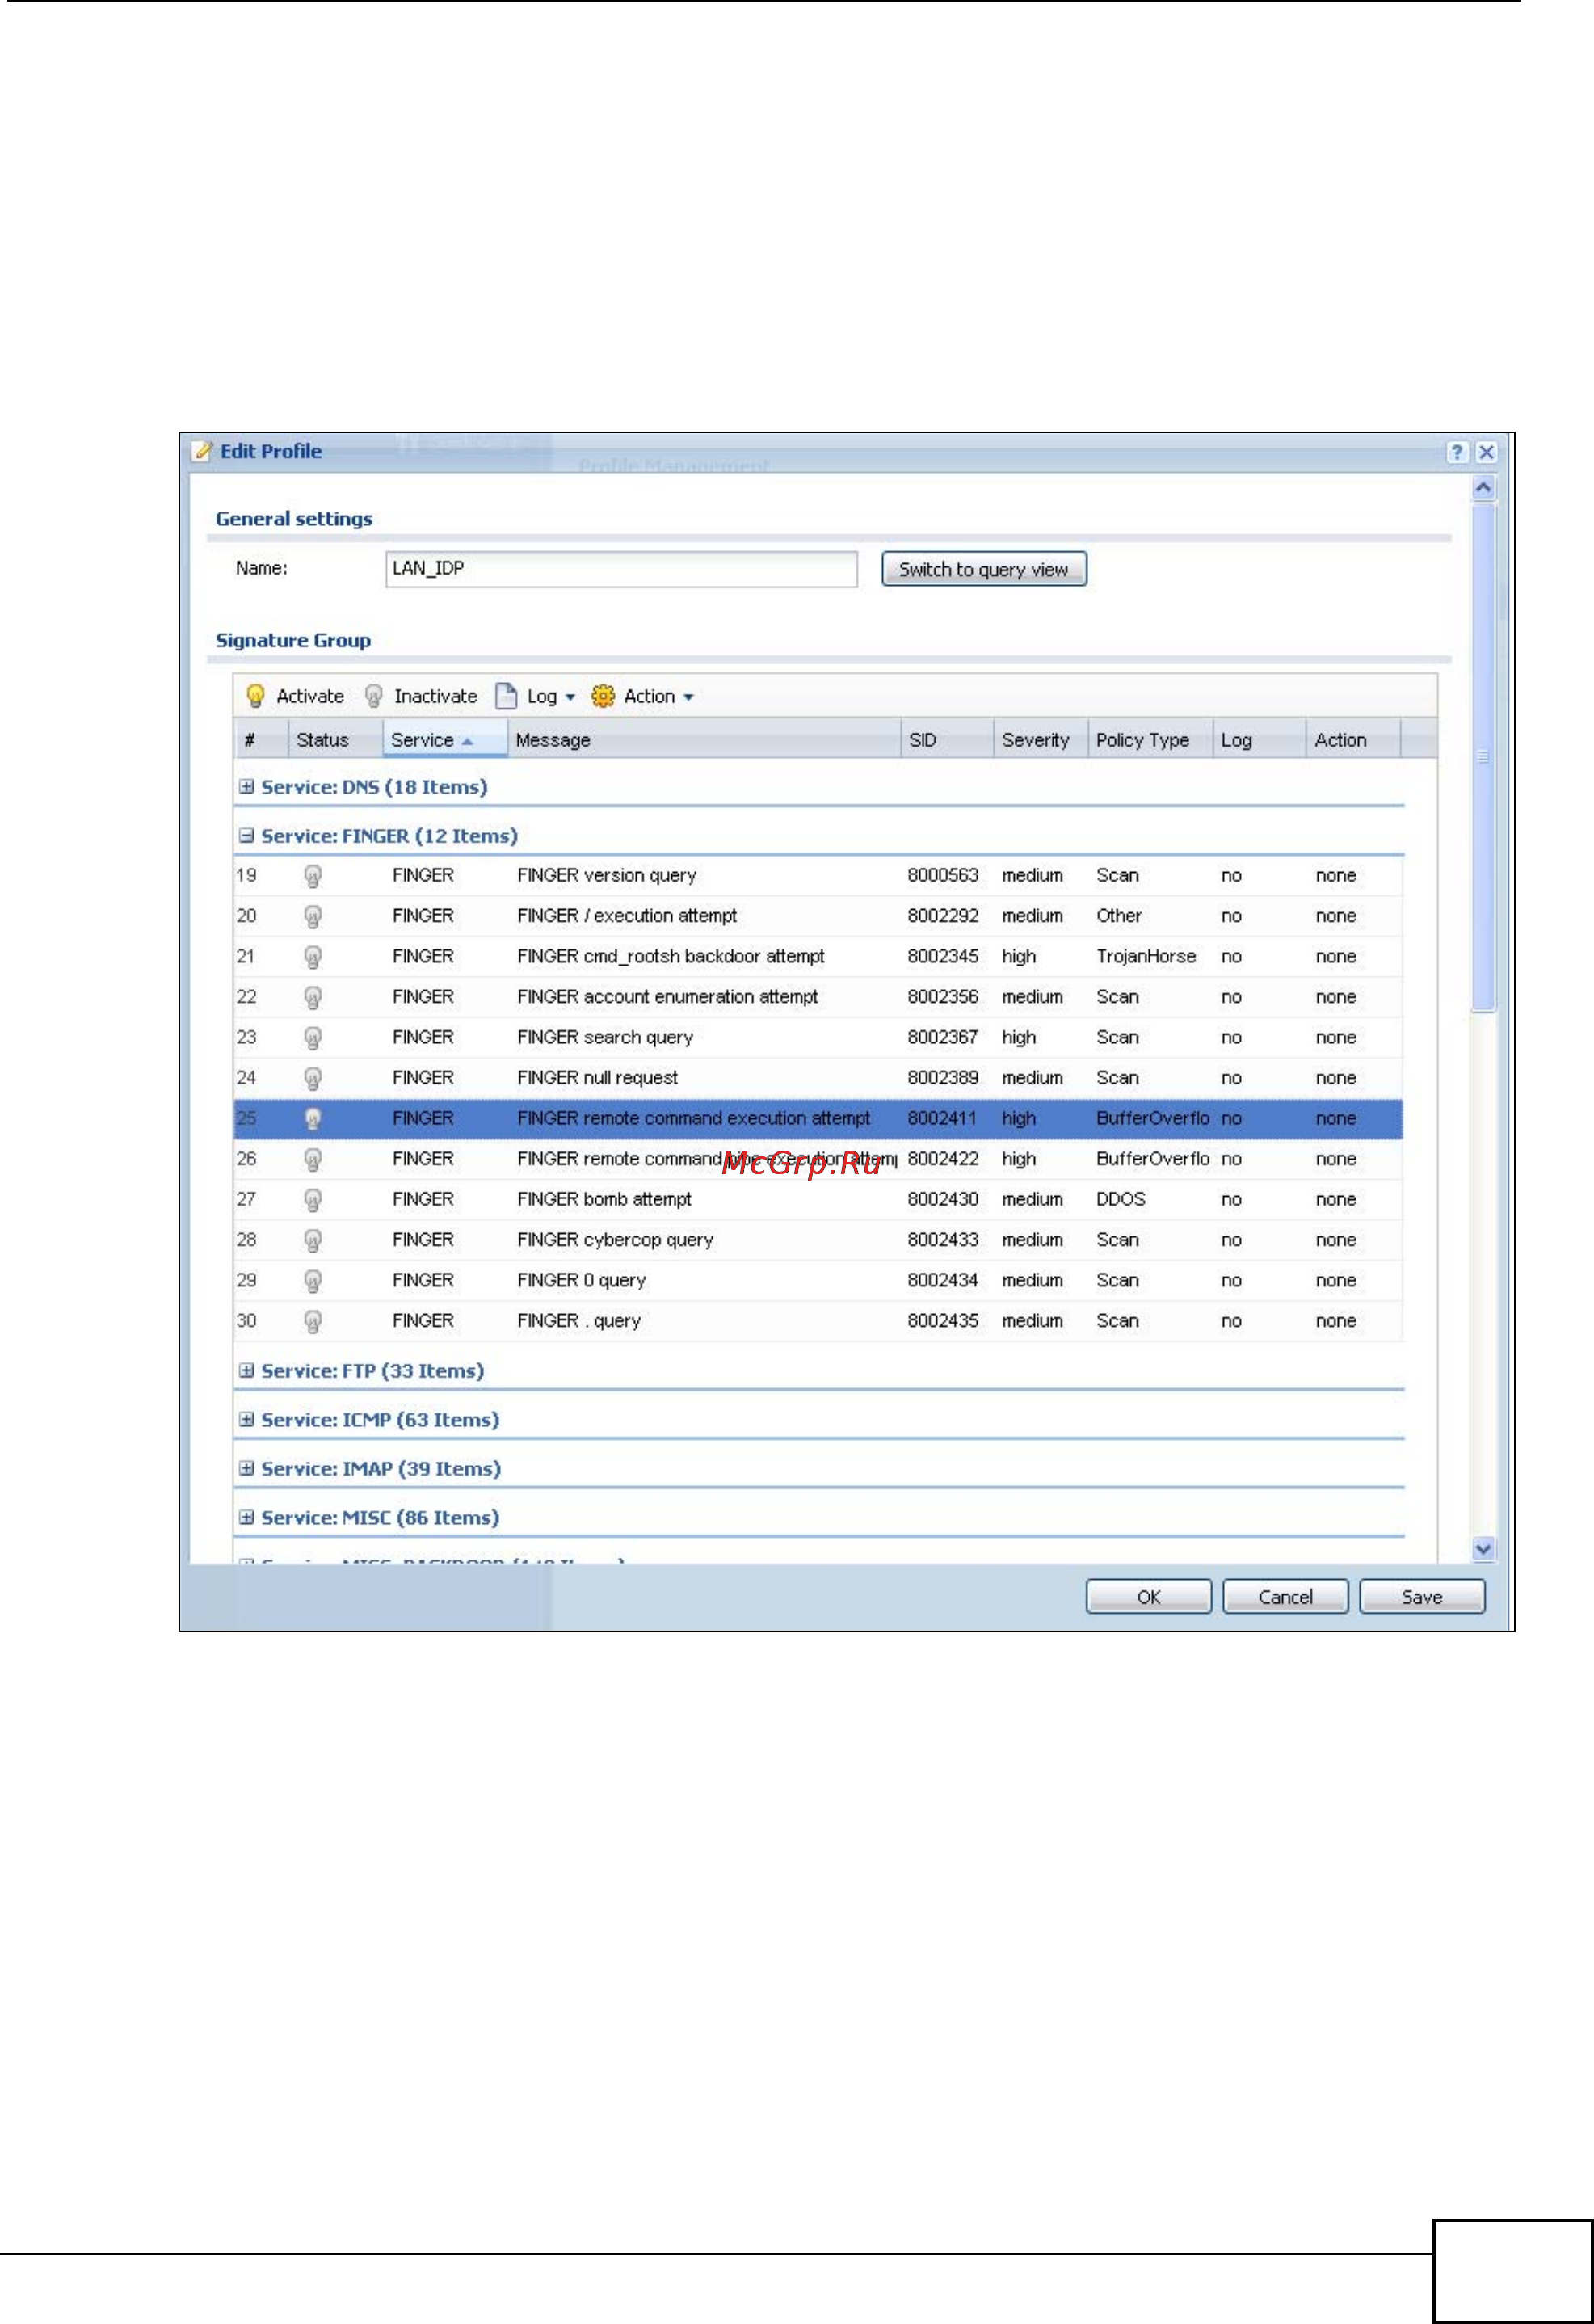Select FINGER bomb attempt row
Viewport: 1594px width, 2324px height.
tap(818, 1200)
